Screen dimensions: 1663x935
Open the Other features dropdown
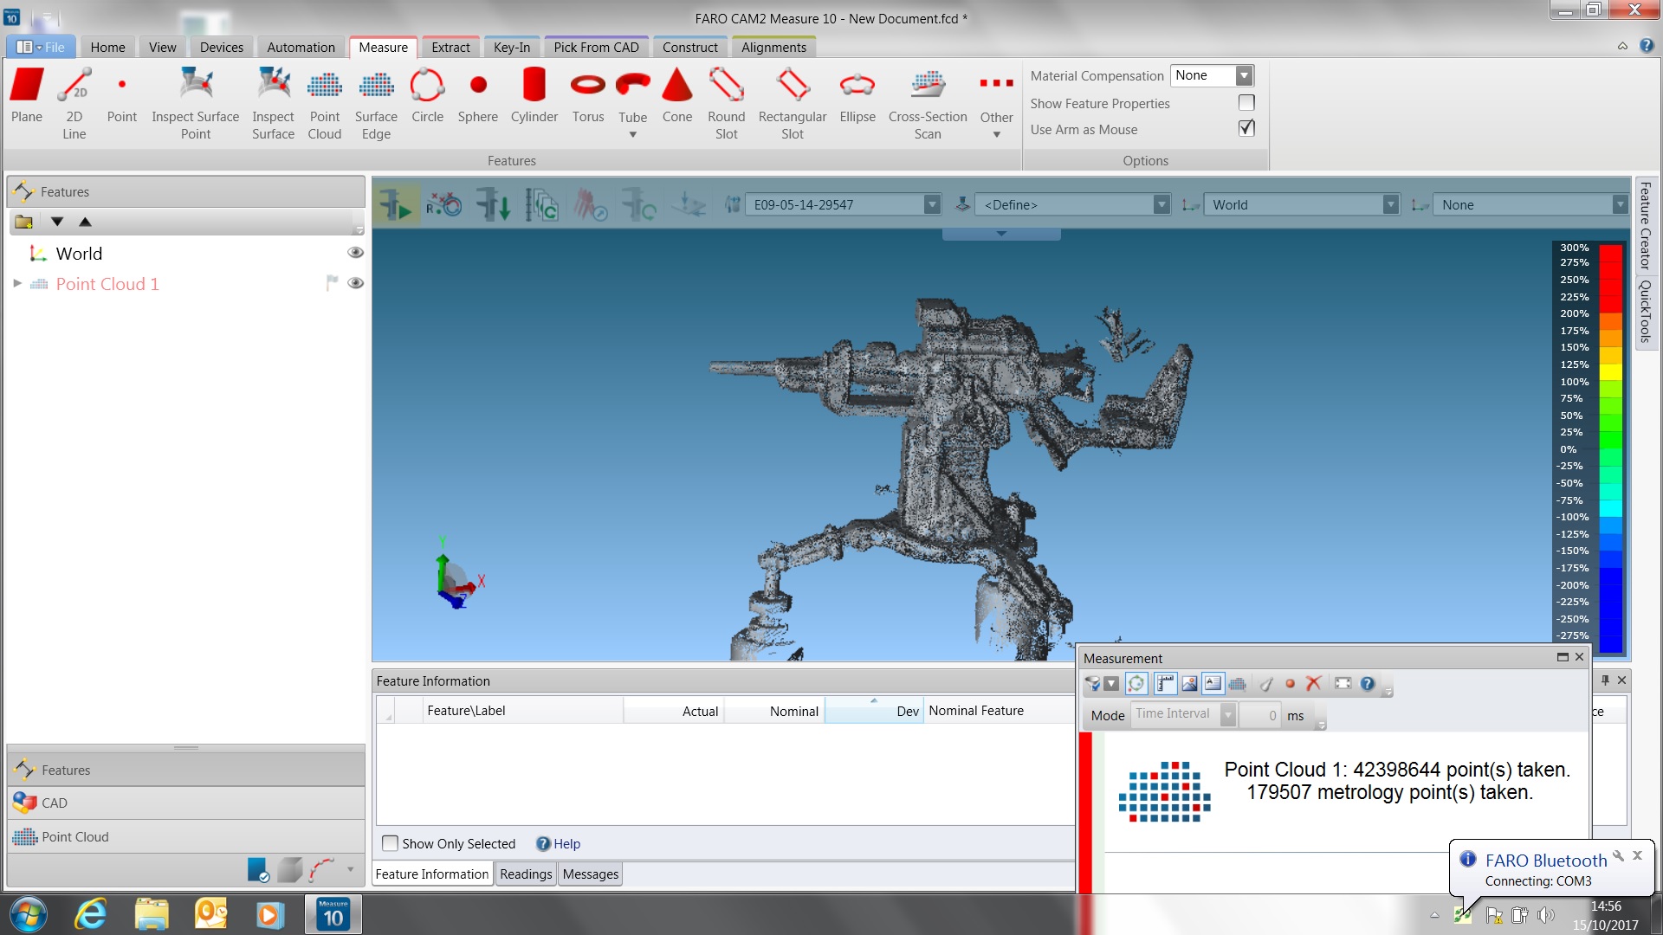click(x=997, y=135)
